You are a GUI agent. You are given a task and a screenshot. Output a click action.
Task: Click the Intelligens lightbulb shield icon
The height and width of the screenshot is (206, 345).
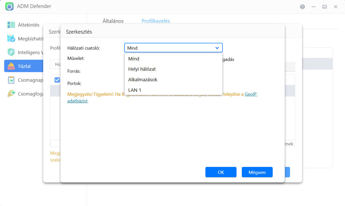coord(11,52)
